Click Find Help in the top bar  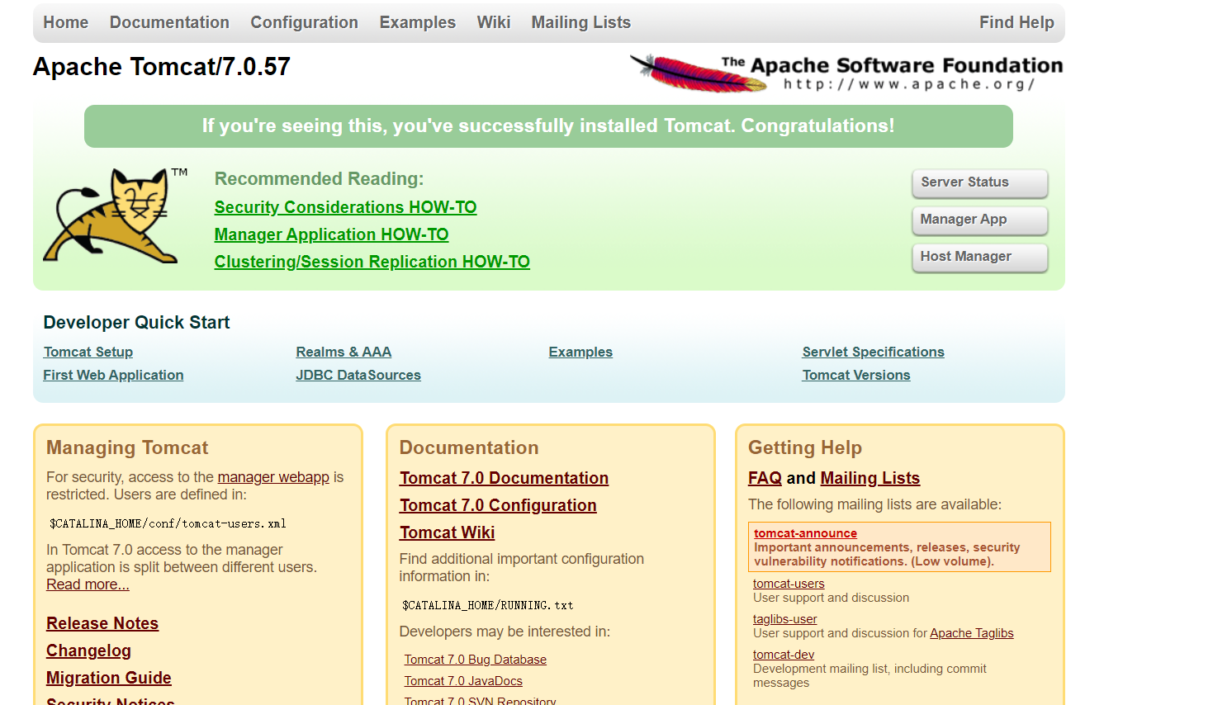(x=1016, y=22)
